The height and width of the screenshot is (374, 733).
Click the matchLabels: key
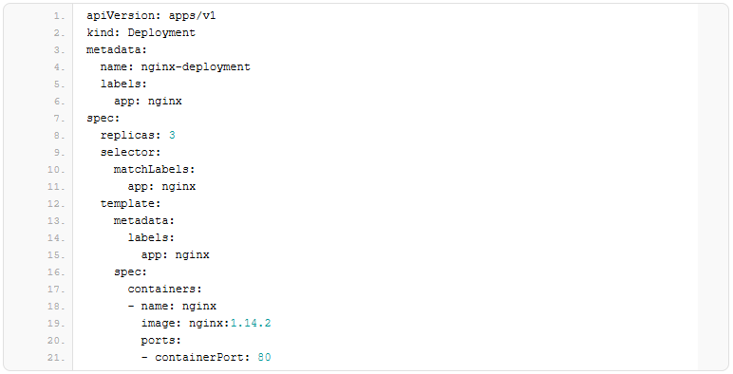click(154, 170)
